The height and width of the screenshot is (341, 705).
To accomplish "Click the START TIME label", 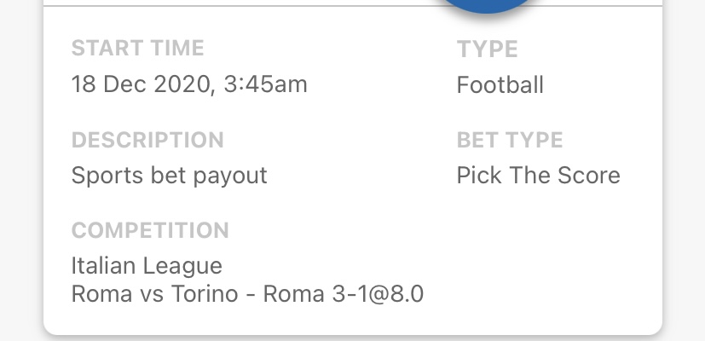I will 138,48.
